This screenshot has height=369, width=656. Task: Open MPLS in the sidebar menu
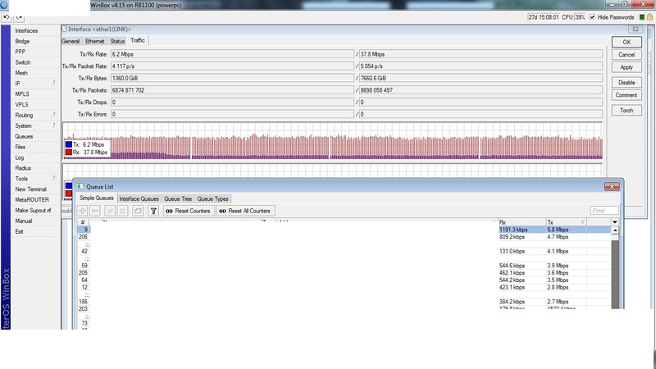point(22,93)
